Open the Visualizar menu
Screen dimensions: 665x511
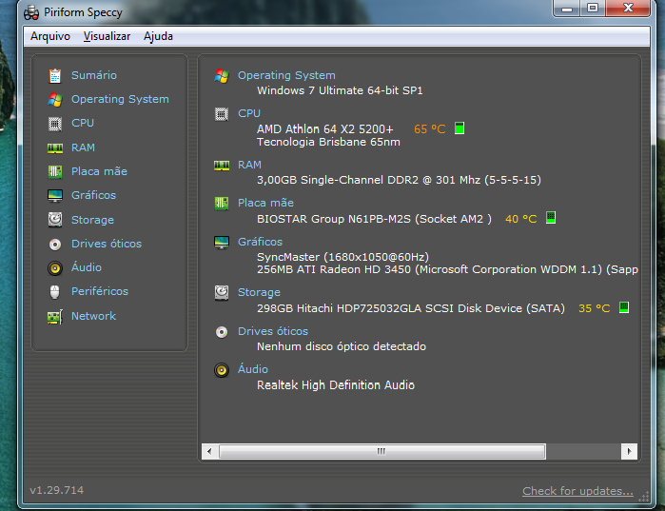click(x=107, y=36)
